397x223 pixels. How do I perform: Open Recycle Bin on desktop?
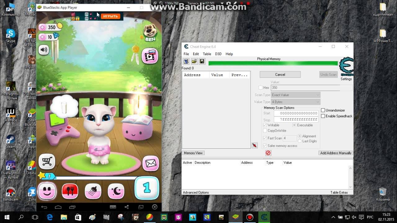click(383, 194)
